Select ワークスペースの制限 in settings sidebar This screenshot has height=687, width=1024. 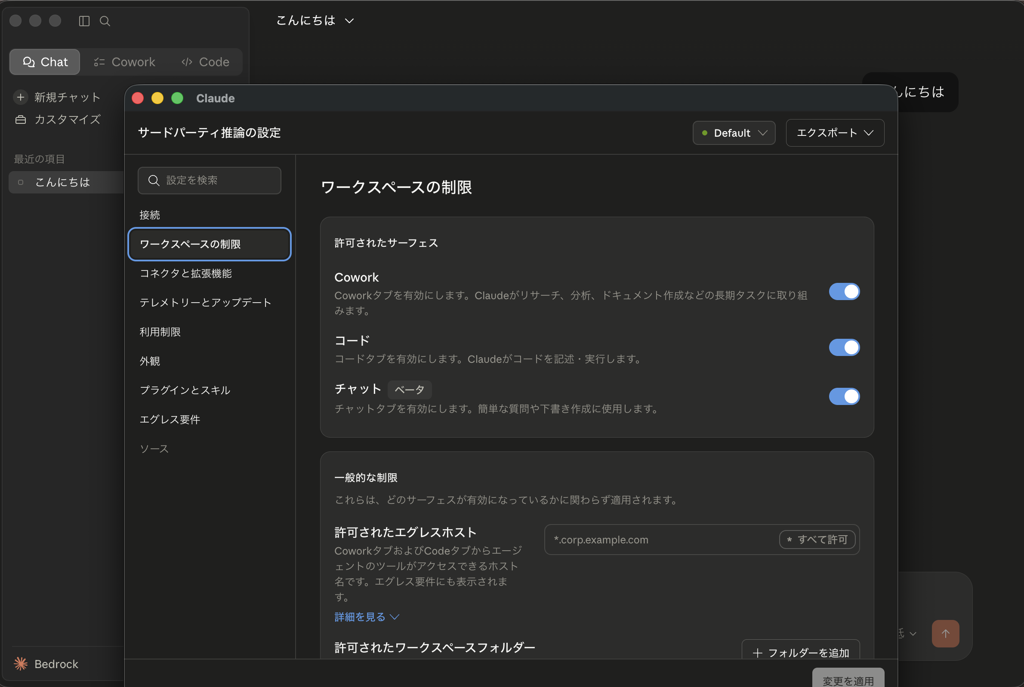tap(210, 244)
